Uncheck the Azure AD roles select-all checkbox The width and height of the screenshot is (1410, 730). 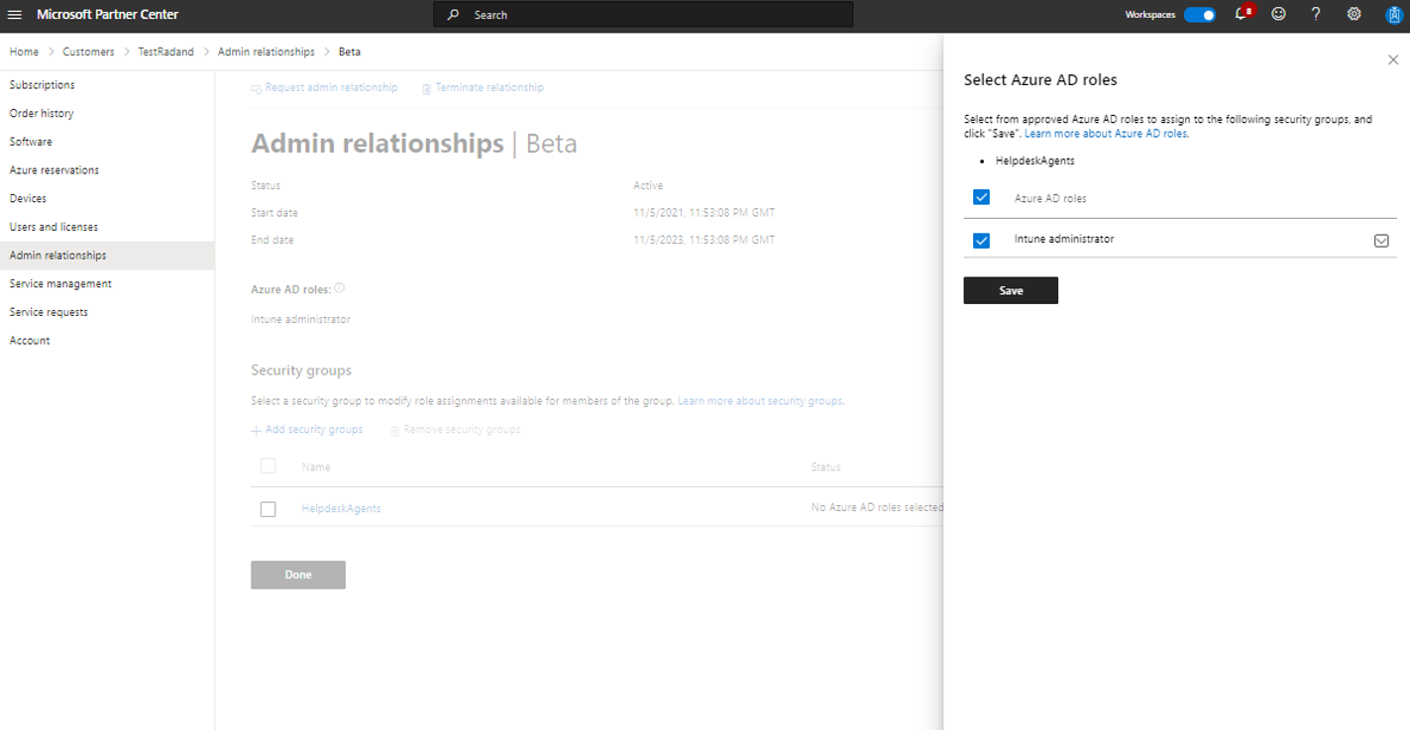click(981, 197)
